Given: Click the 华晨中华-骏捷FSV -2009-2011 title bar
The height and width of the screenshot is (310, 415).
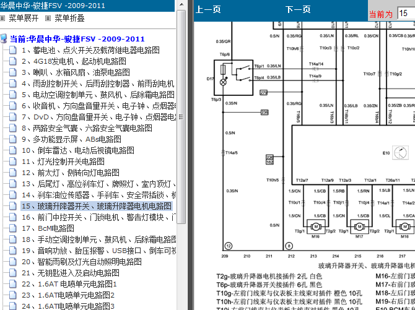Looking at the screenshot, I should [87, 6].
